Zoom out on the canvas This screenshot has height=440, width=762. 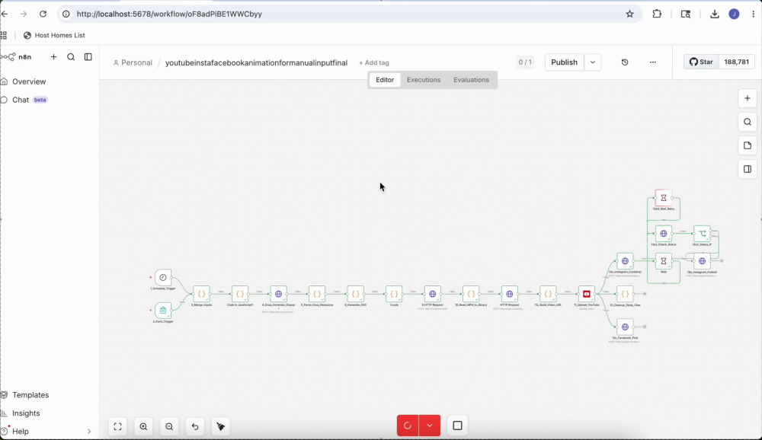(169, 426)
